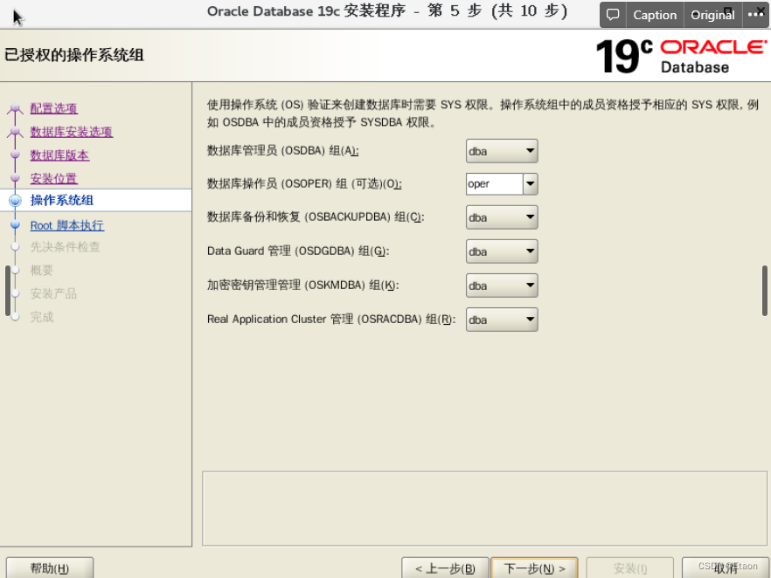Click the 加密密钥管理管理 (OSKMDBA) label
The image size is (771, 578).
(302, 286)
